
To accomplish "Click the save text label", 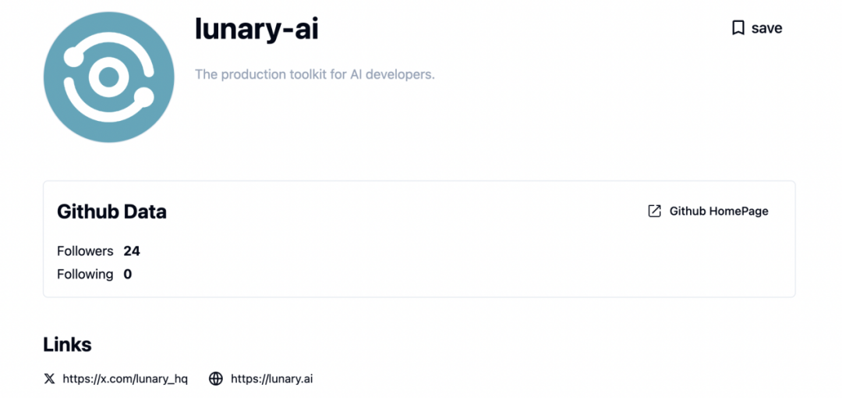I will tap(766, 28).
